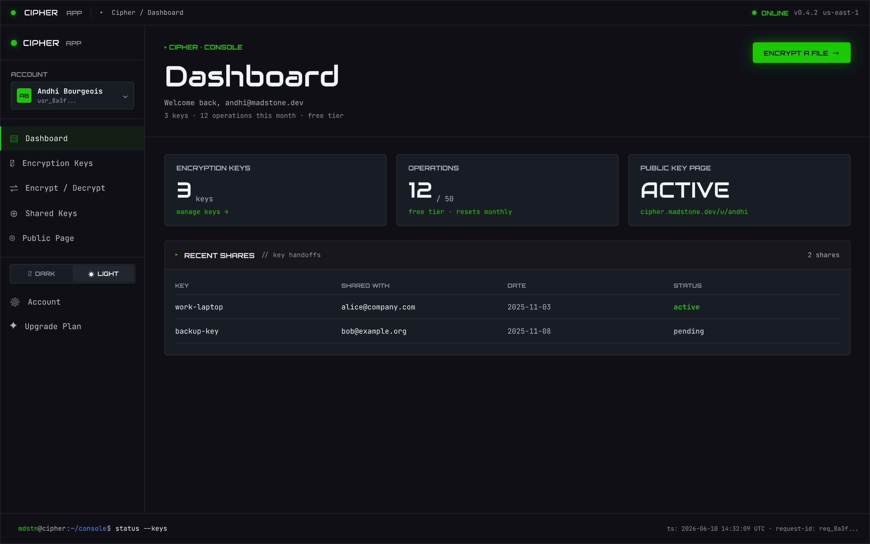
Task: Open the Shared Keys section
Action: point(72,214)
